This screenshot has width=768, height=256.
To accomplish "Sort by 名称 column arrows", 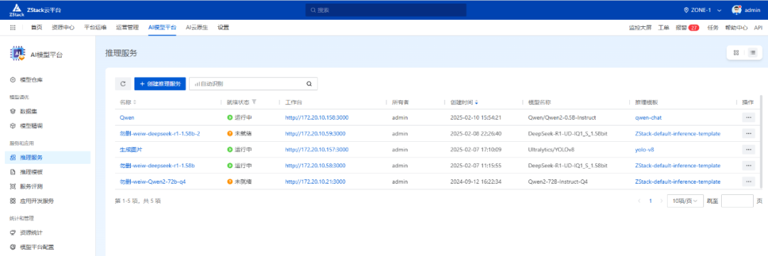I will click(134, 102).
